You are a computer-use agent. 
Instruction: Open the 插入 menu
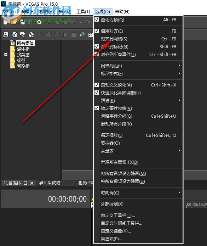[65, 12]
